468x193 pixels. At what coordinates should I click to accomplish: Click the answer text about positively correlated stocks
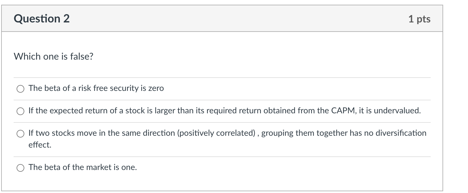pos(227,139)
